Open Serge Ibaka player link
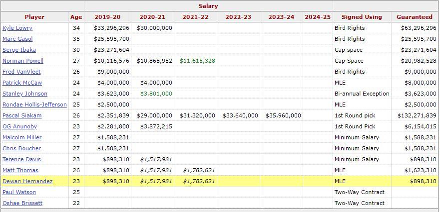The image size is (440, 212). coord(19,50)
